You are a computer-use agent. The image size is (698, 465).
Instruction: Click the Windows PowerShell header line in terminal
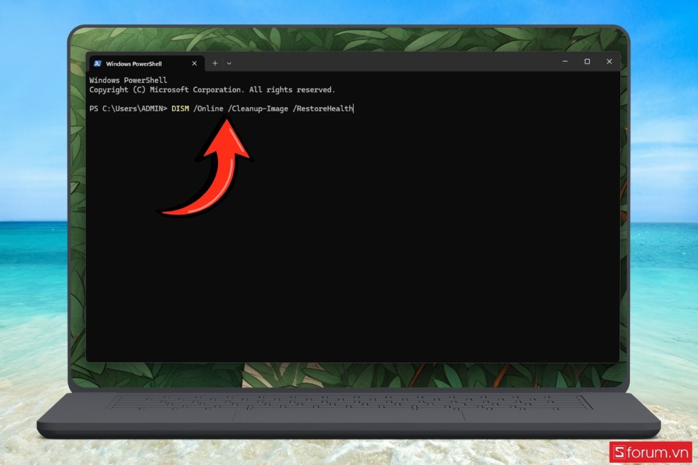click(x=128, y=80)
